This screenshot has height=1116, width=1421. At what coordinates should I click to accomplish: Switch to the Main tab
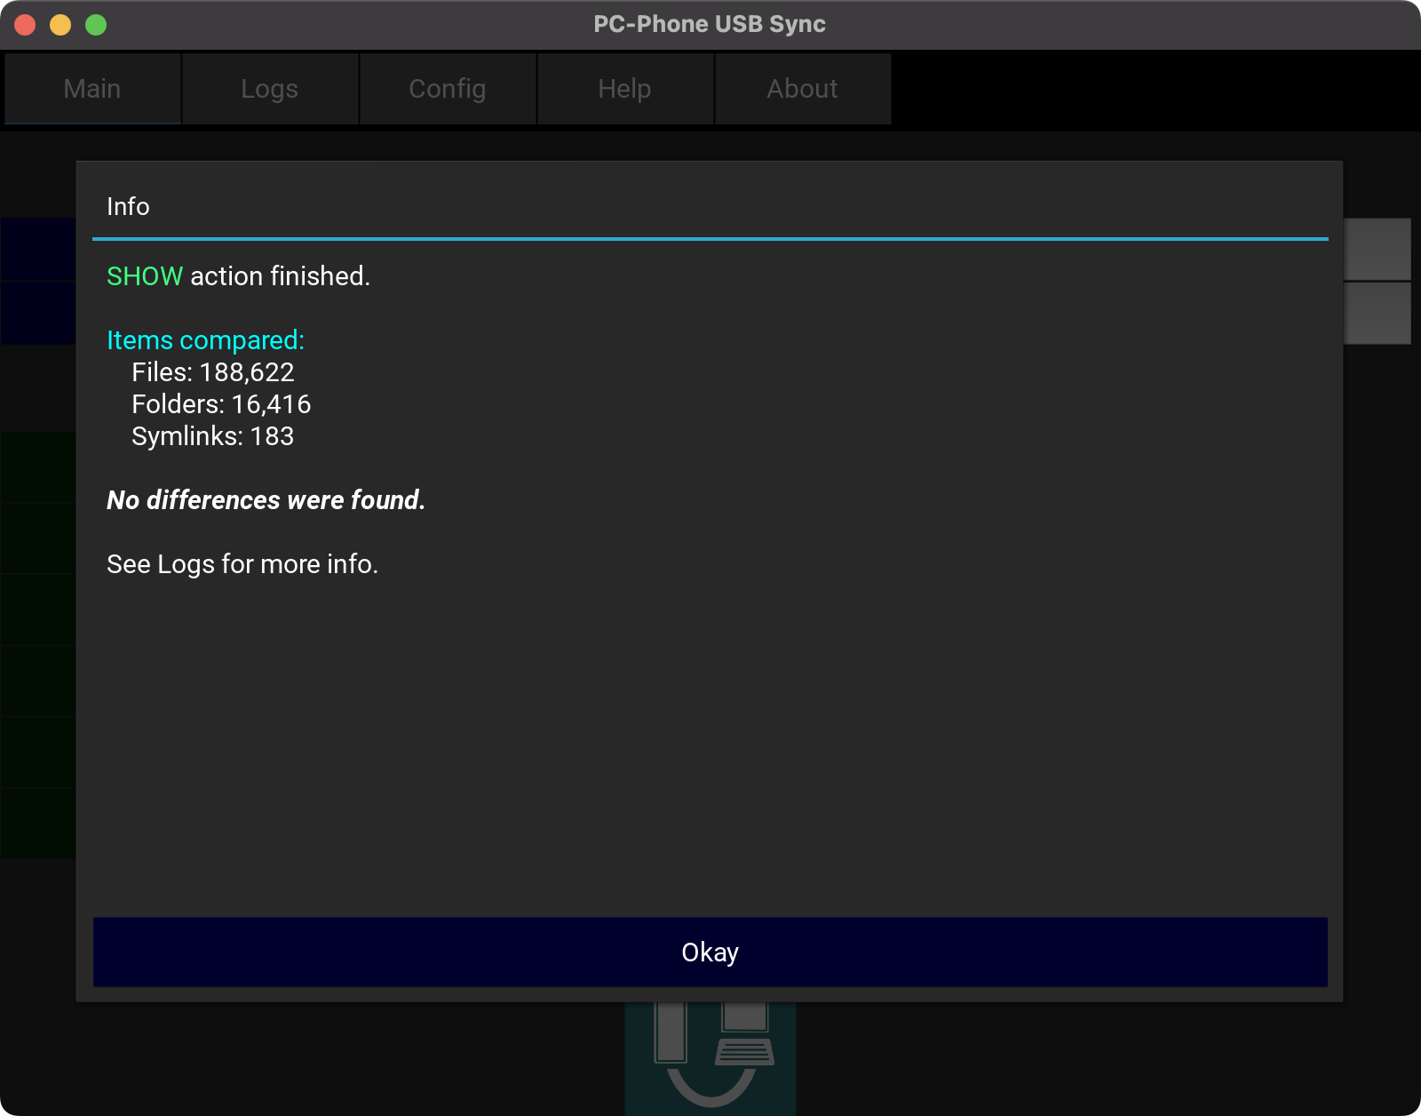coord(92,89)
